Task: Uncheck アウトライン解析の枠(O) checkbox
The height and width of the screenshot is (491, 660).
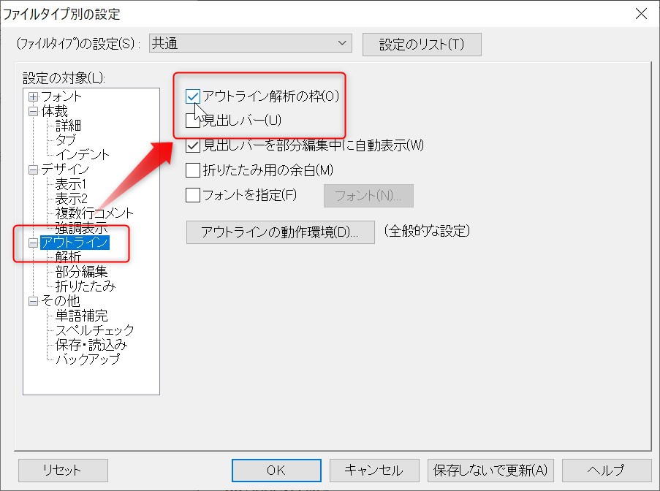Action: pos(192,96)
